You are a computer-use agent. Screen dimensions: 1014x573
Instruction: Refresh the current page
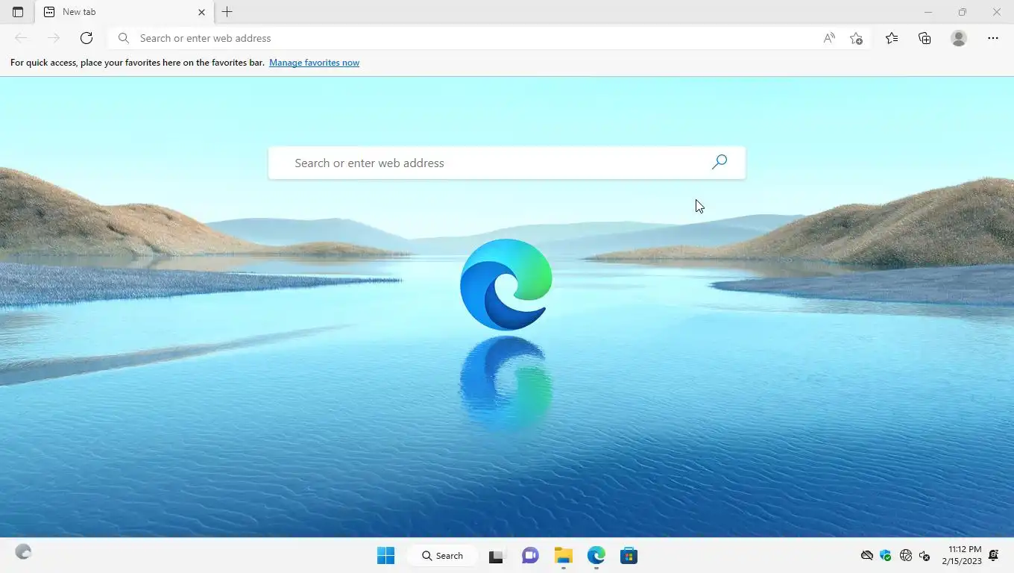click(86, 38)
